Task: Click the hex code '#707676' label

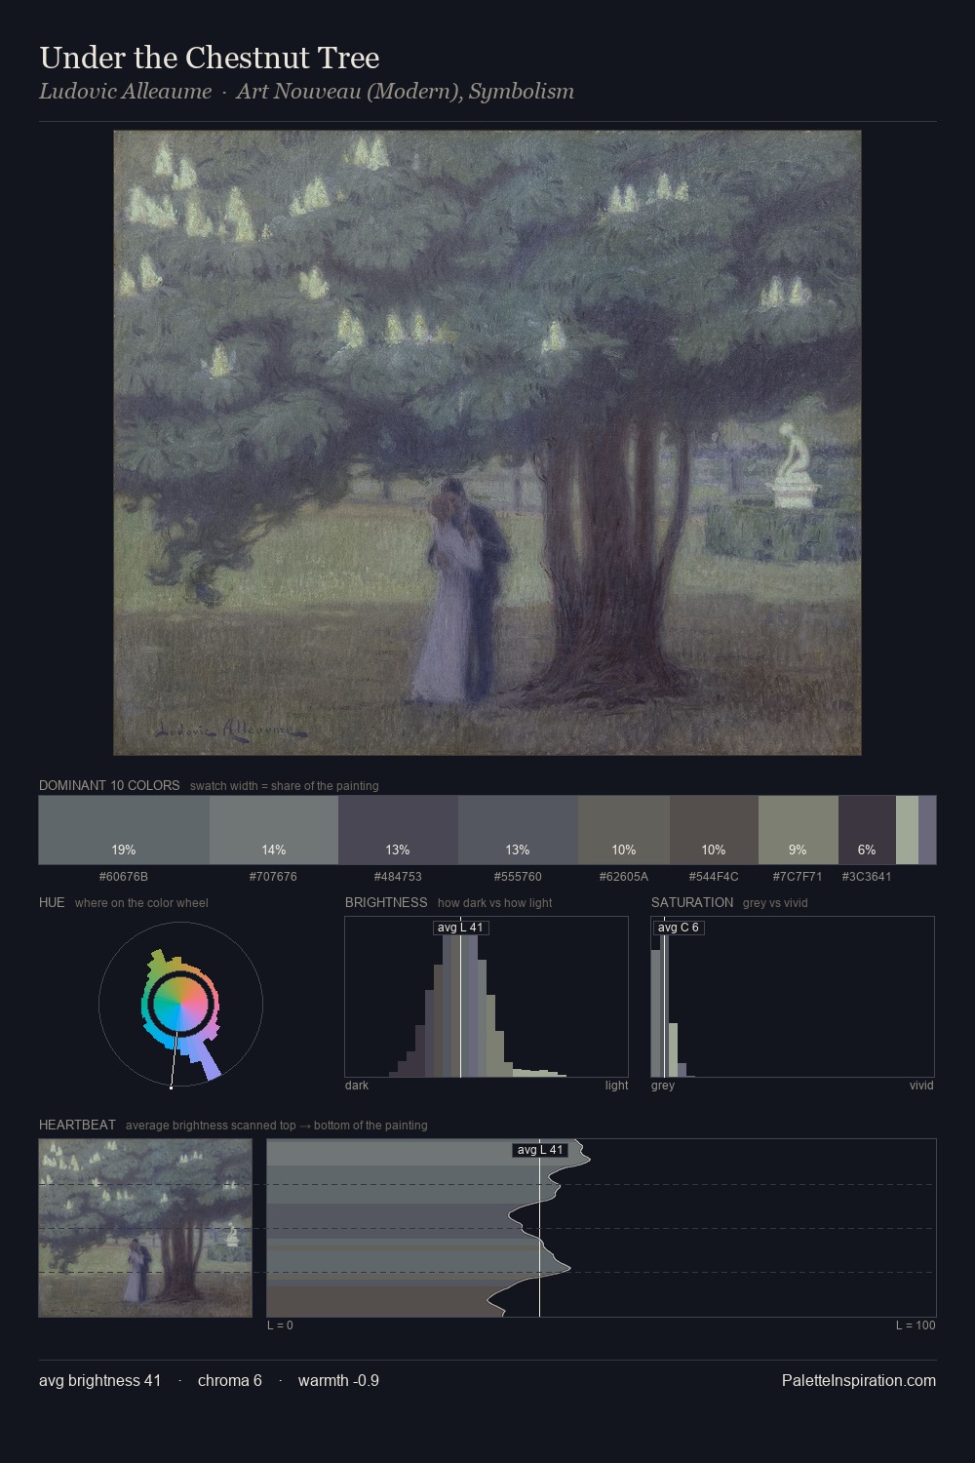Action: pos(273,876)
